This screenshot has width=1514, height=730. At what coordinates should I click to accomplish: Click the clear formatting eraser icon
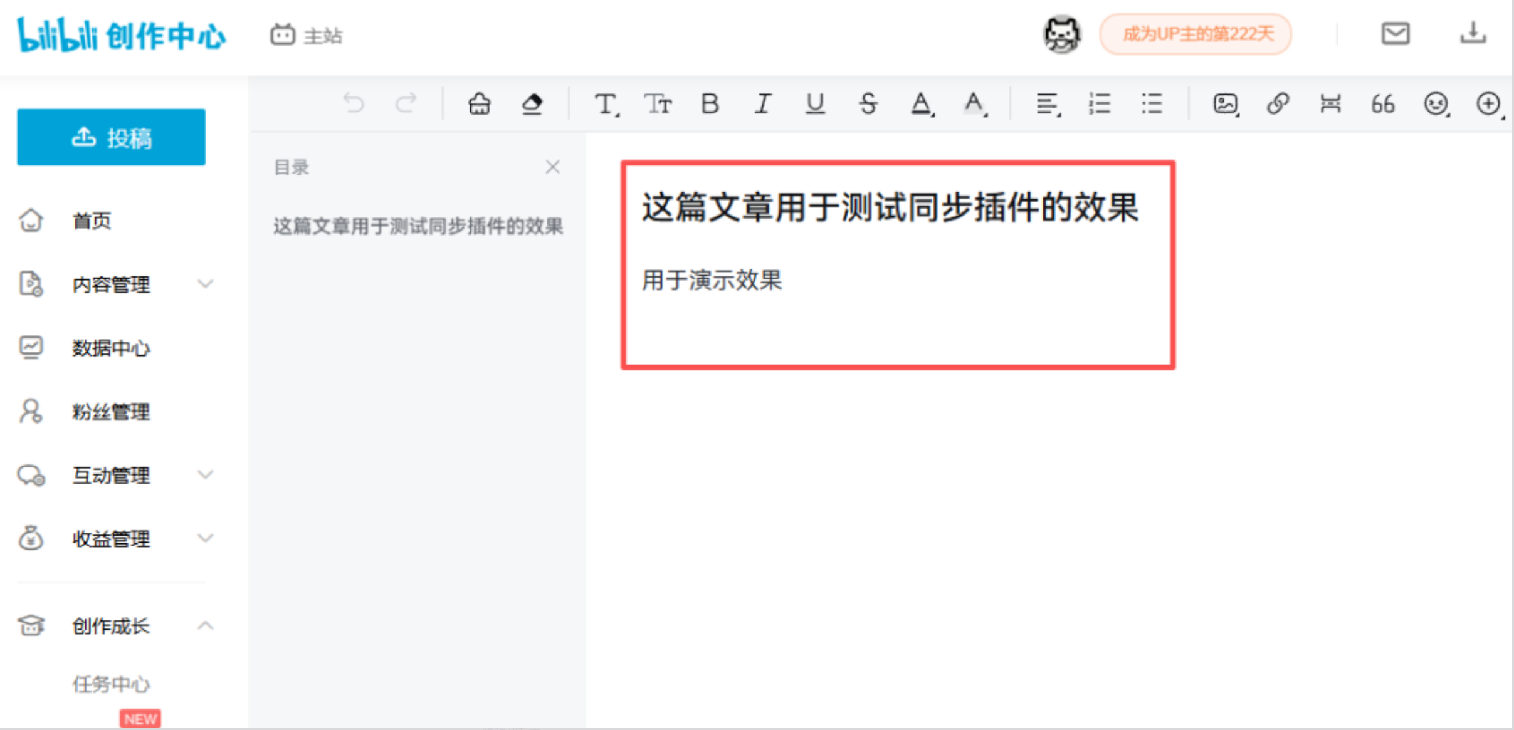(x=532, y=103)
